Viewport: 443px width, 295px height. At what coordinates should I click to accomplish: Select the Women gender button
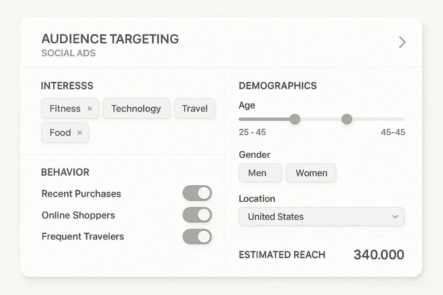pos(311,173)
